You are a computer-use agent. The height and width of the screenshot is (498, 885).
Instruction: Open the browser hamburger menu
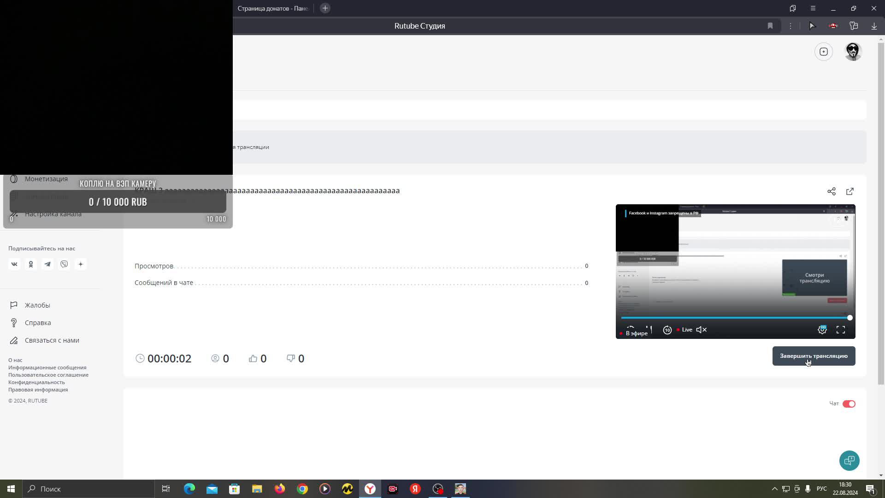click(x=813, y=8)
